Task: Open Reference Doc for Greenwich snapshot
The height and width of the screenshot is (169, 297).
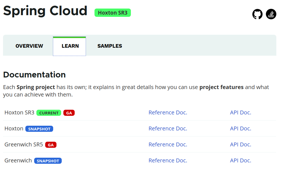Action: pyautogui.click(x=168, y=160)
